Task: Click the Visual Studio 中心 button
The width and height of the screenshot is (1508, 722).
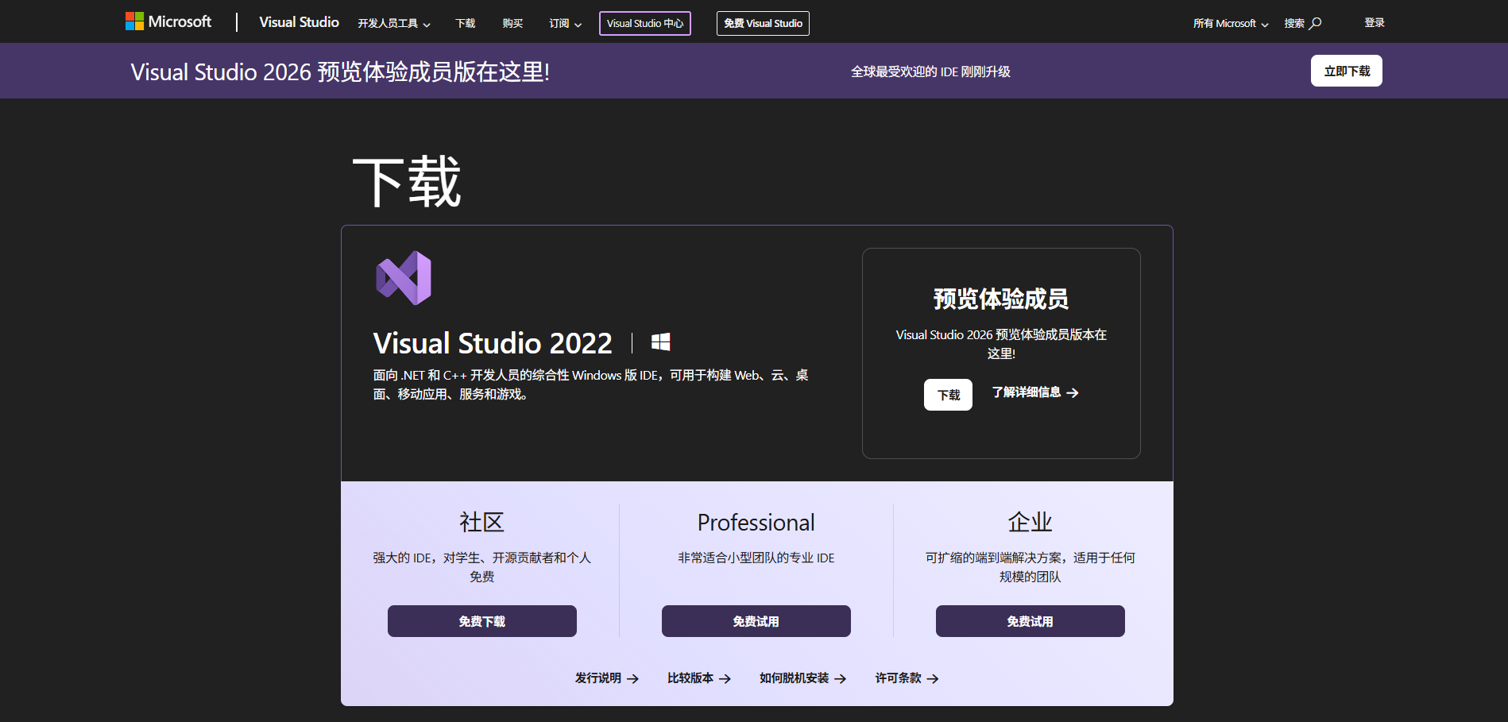Action: pyautogui.click(x=645, y=24)
